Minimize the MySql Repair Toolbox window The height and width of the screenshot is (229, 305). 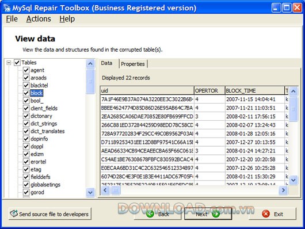(276, 8)
